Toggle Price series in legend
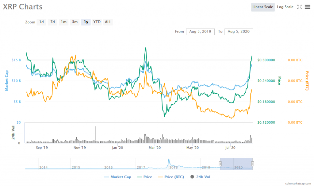Viewport: 314px width, 186px height. 145,177
